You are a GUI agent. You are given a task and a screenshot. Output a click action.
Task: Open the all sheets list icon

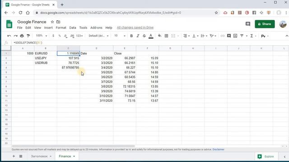point(21,156)
